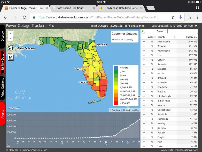
Task: Click the Monroe county name
Action: point(161,105)
